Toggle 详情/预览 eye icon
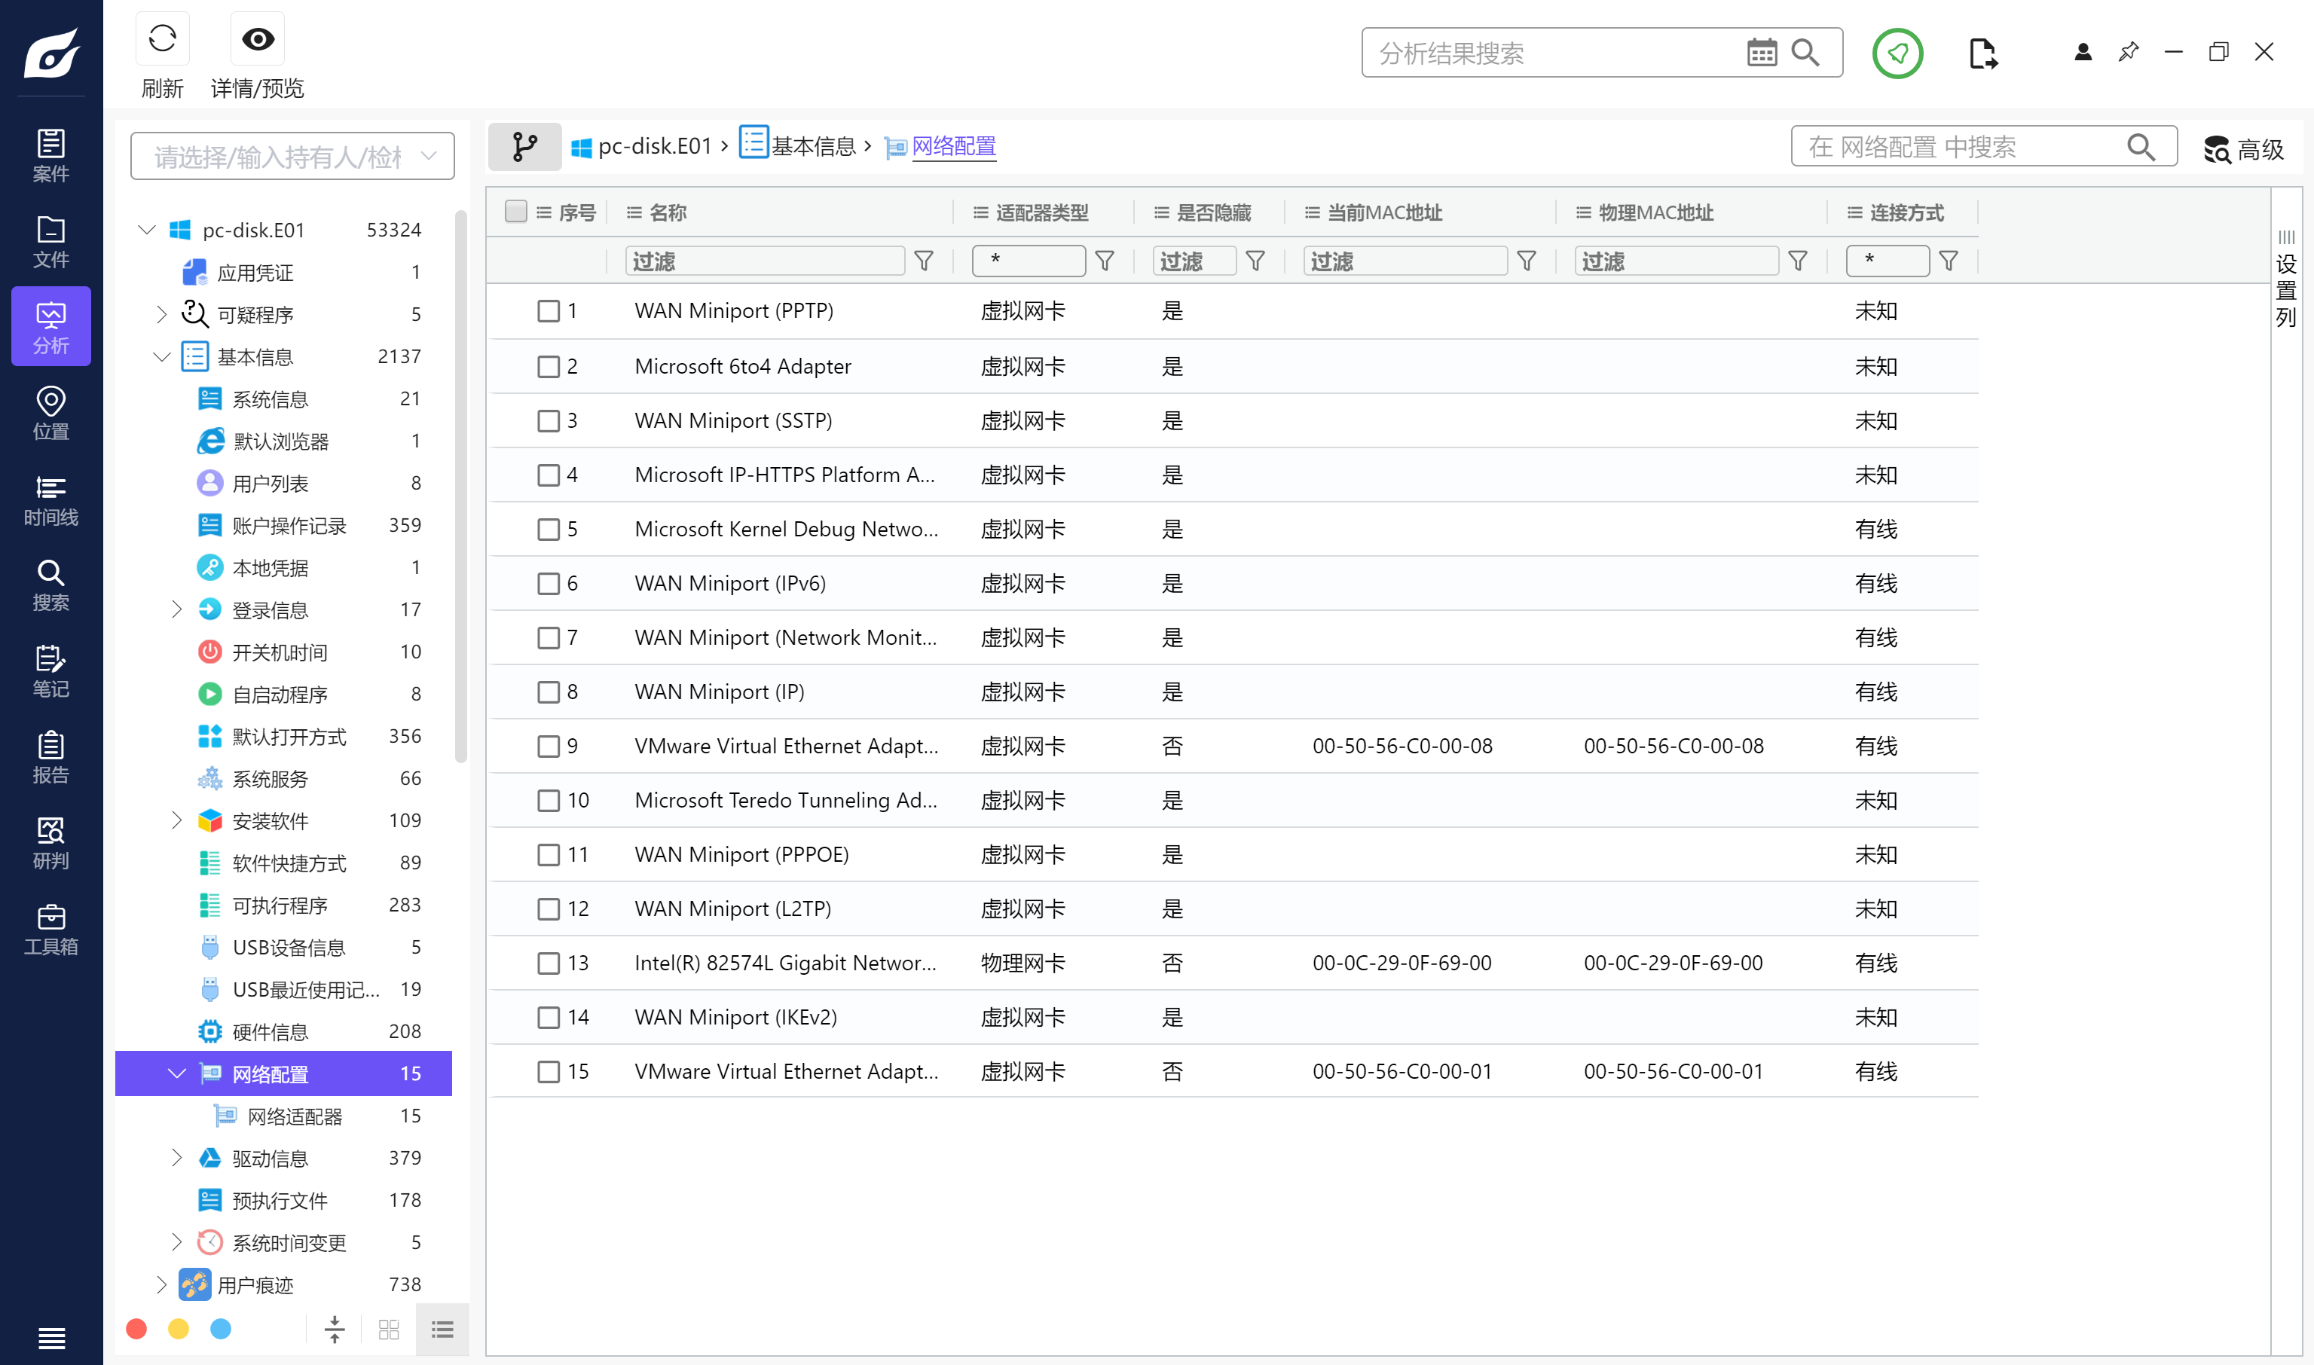Viewport: 2314px width, 1365px height. click(x=258, y=38)
